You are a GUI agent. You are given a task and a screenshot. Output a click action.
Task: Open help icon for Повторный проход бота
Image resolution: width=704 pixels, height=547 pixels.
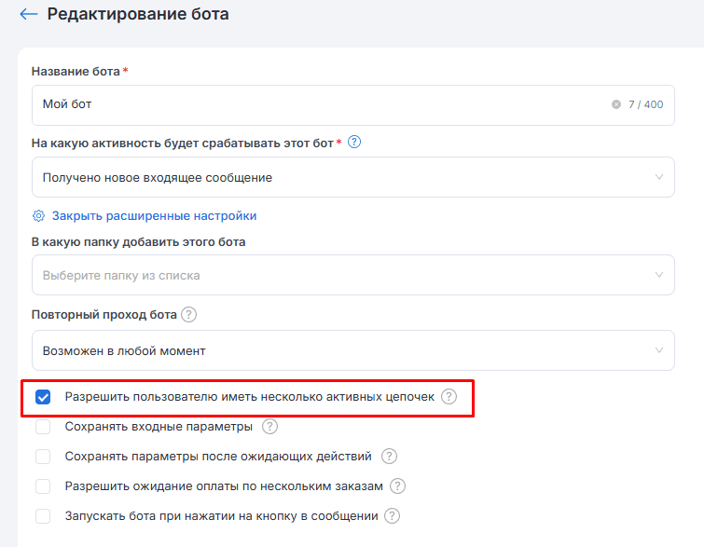tap(188, 315)
